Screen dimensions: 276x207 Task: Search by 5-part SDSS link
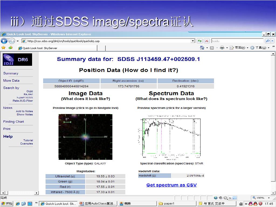click(25, 98)
